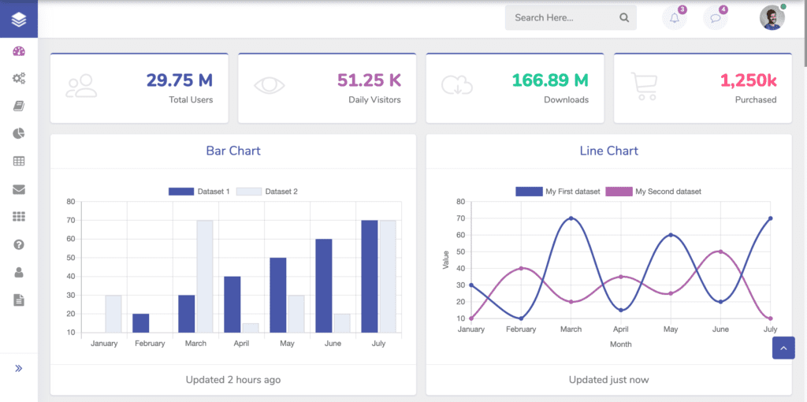Image resolution: width=807 pixels, height=402 pixels.
Task: Open the settings gears icon in sidebar
Action: [x=19, y=79]
